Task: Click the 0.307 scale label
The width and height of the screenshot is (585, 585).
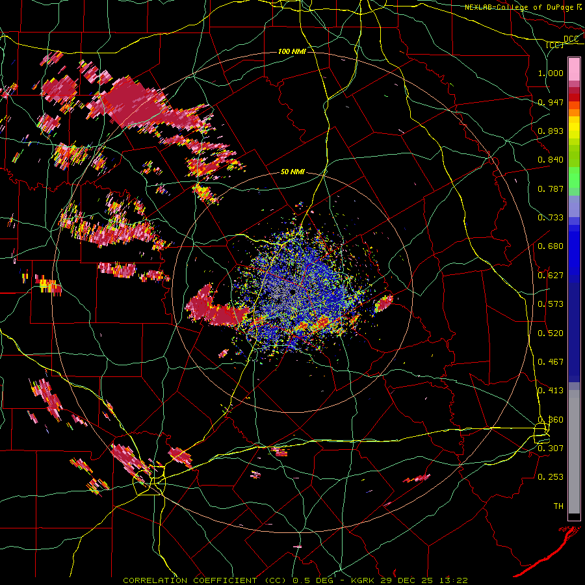Action: point(551,448)
